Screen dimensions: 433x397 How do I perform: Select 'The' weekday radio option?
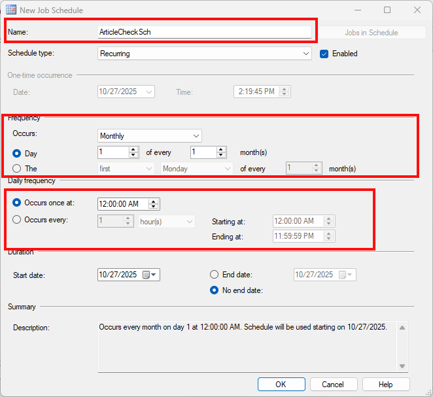(17, 168)
